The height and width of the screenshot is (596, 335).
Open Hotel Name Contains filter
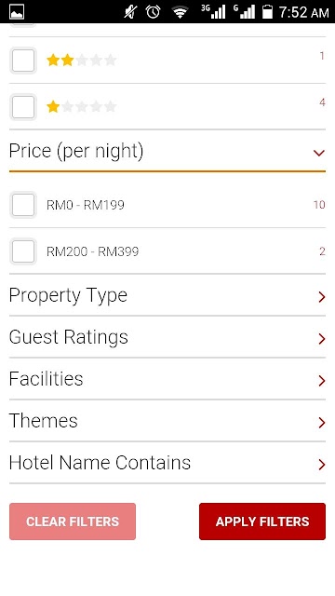(x=167, y=463)
